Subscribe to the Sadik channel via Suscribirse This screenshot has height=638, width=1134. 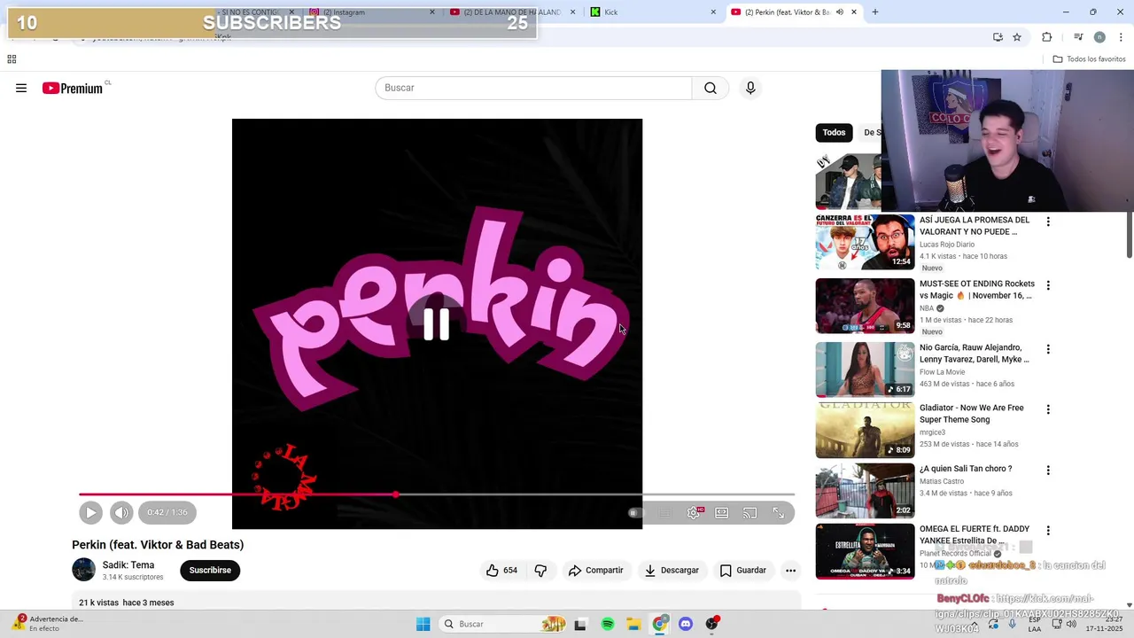point(210,570)
